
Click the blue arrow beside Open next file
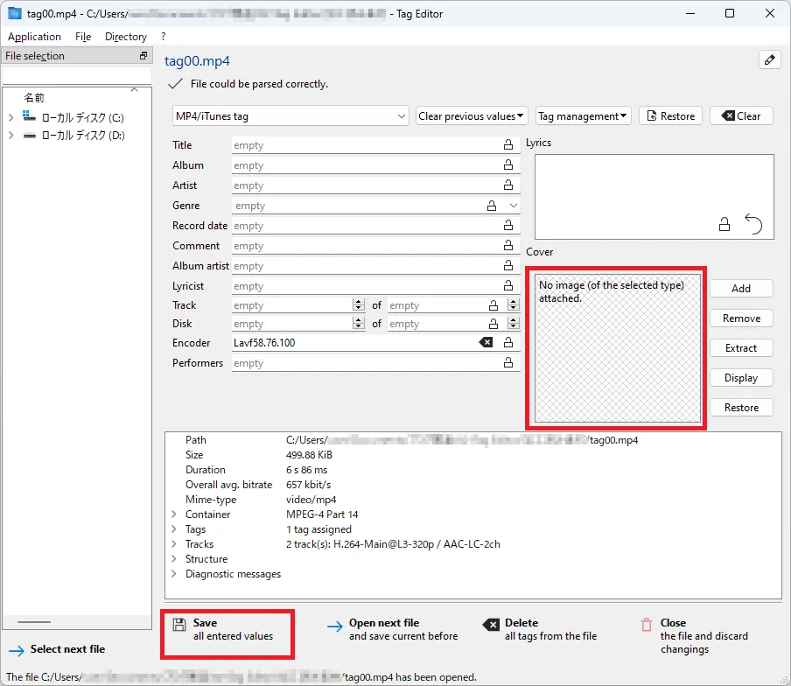(x=335, y=626)
